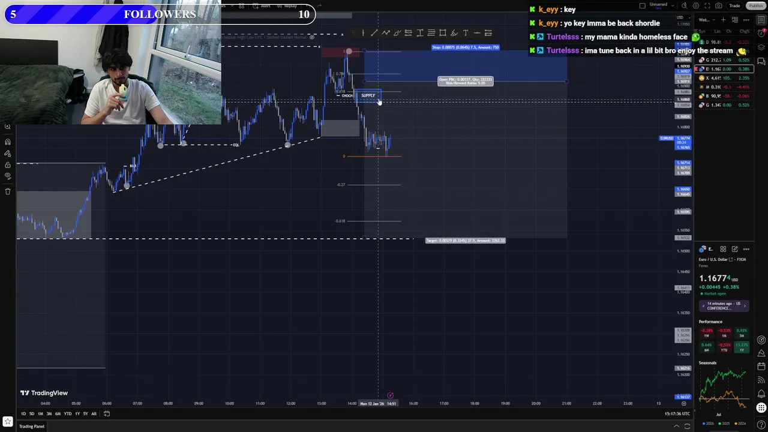Open the products grid icon in right sidebar
Viewport: 768px width, 432px height.
click(x=761, y=408)
